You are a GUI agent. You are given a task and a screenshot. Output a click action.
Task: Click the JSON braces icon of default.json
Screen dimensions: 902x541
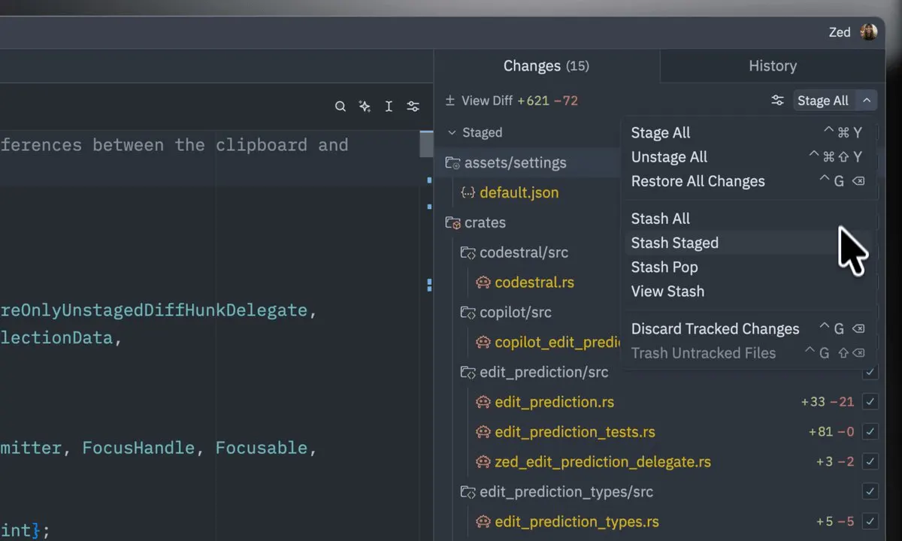[x=468, y=193]
